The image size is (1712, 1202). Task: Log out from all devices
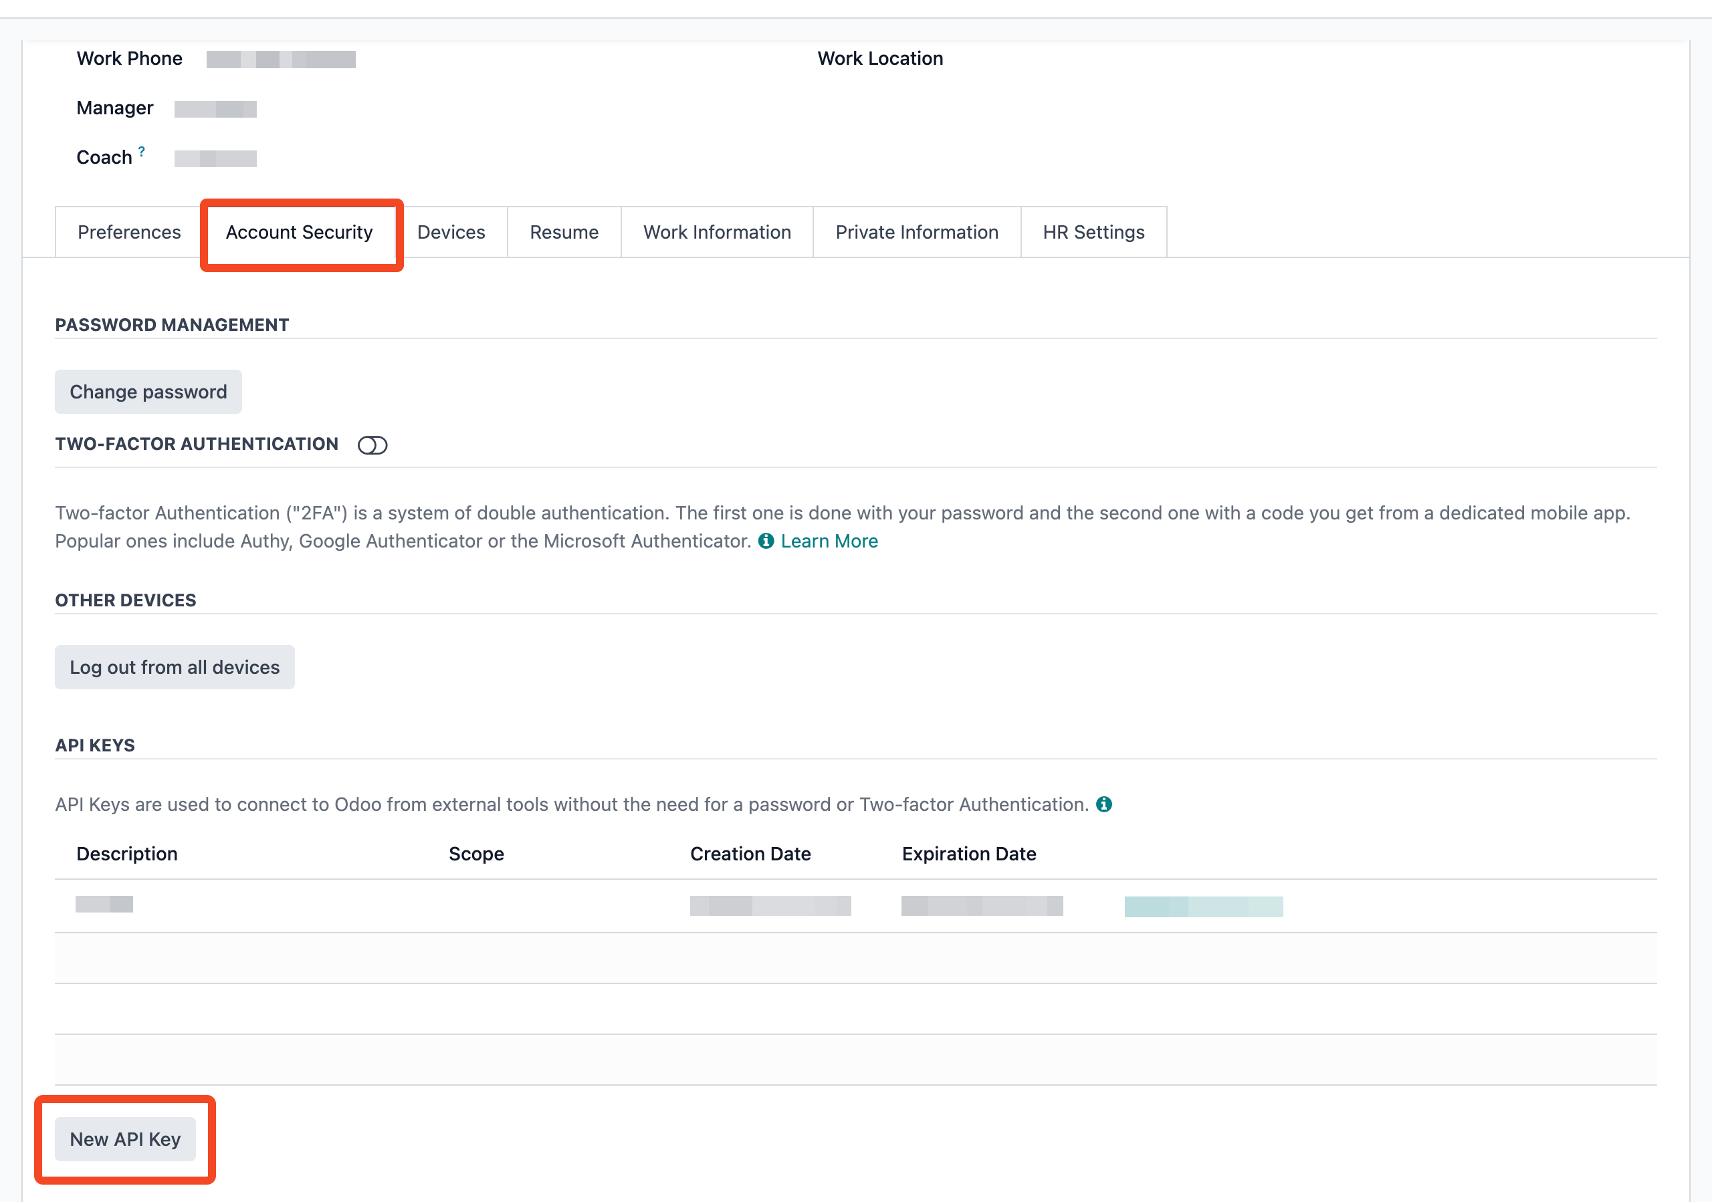tap(175, 667)
